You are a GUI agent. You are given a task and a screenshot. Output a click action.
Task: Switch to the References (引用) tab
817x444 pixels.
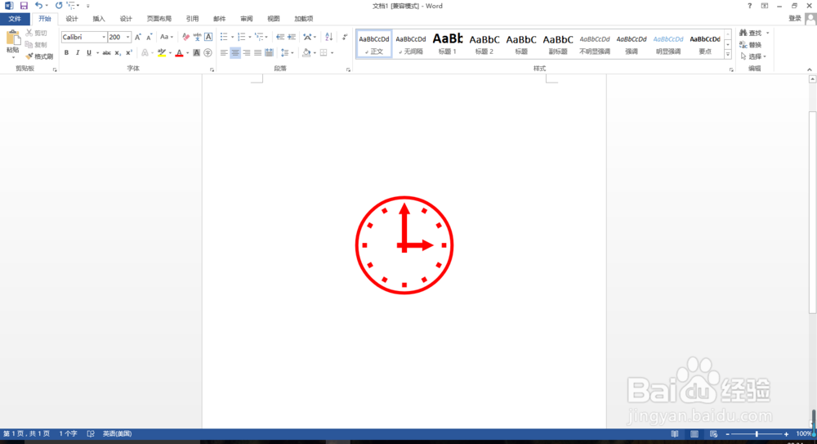[x=192, y=19]
